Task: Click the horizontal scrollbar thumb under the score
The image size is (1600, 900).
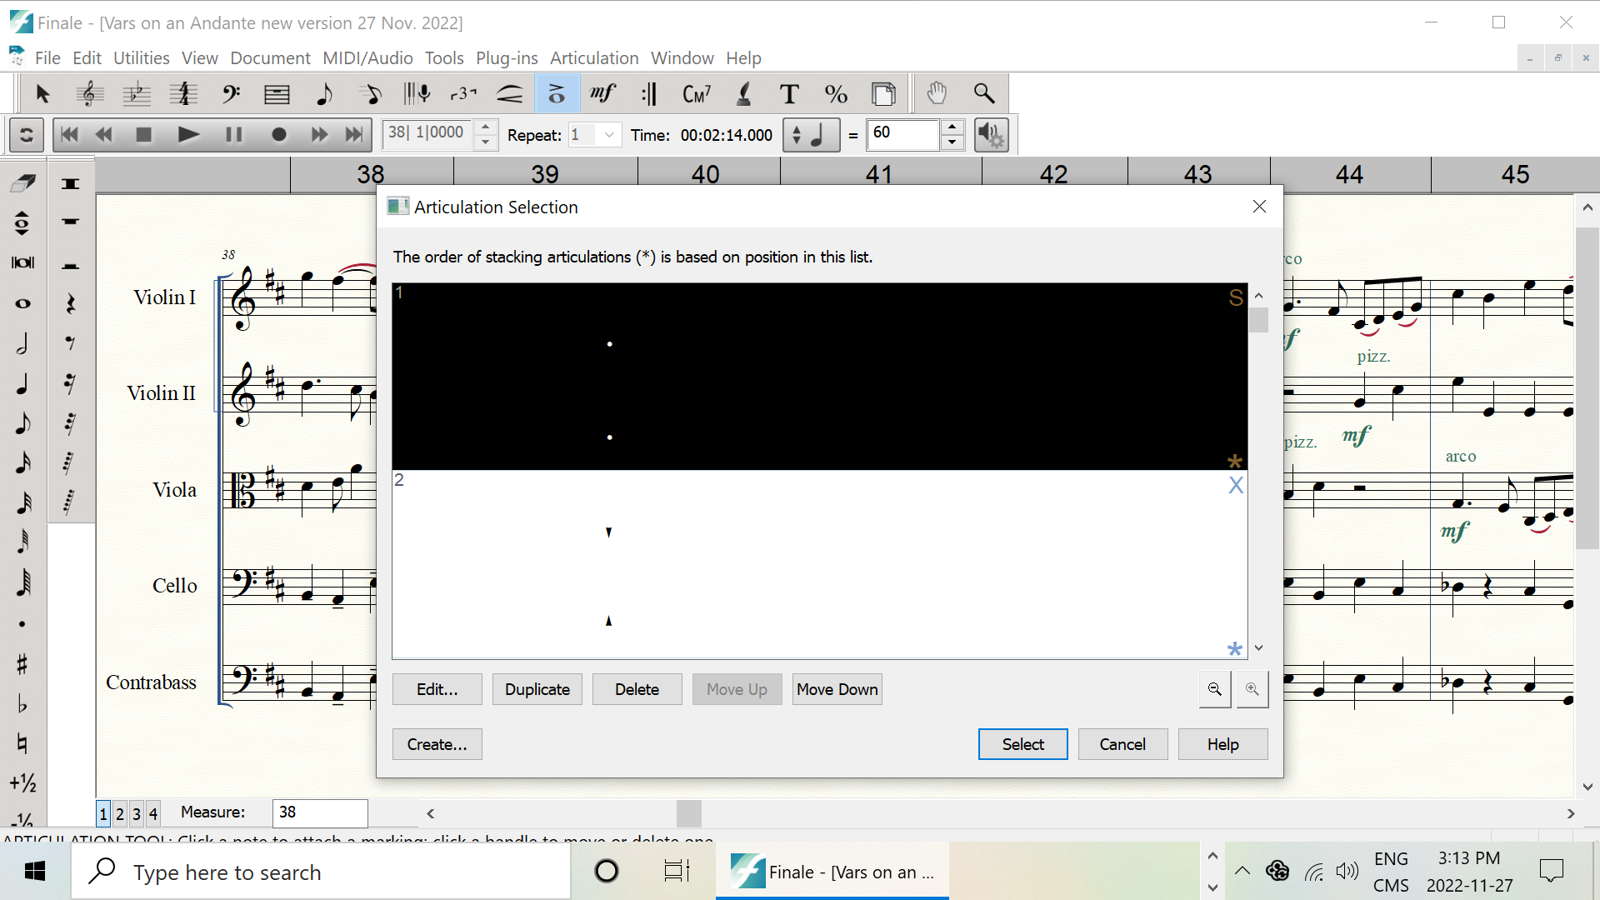Action: (x=688, y=813)
